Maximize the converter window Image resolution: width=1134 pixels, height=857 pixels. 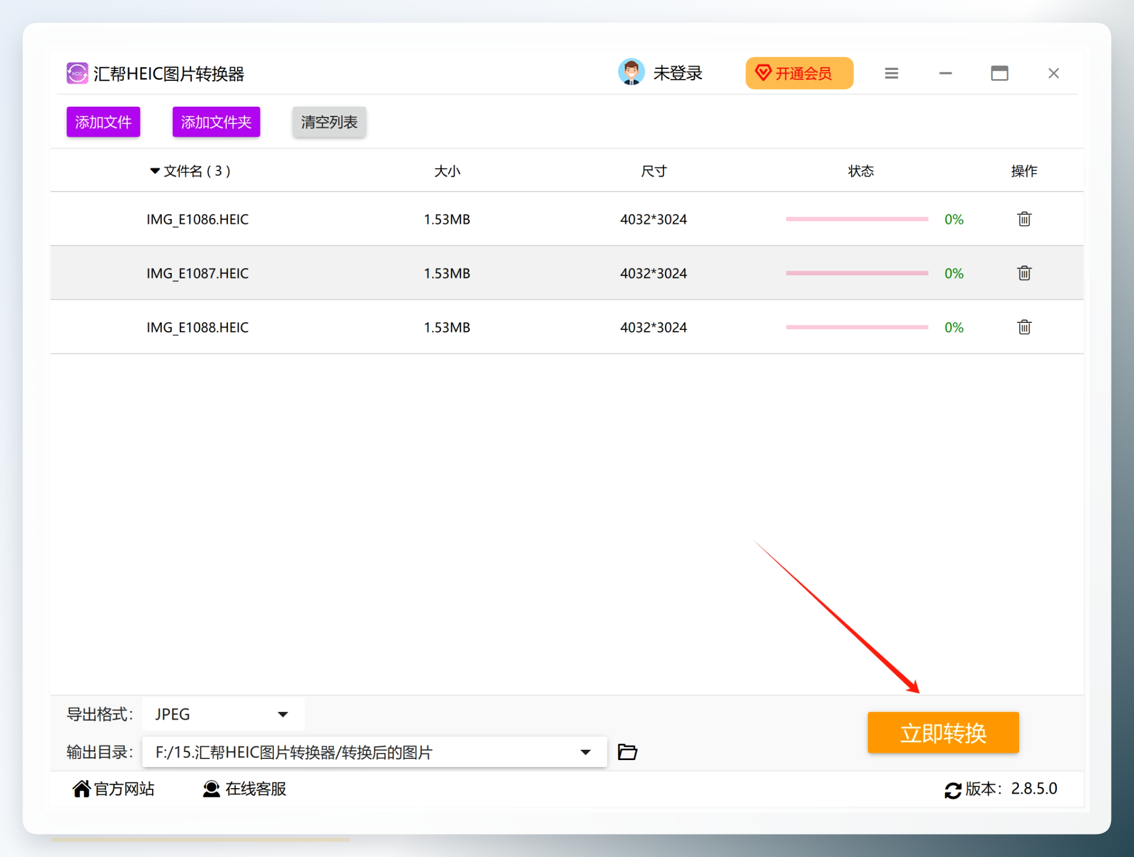pos(1000,73)
